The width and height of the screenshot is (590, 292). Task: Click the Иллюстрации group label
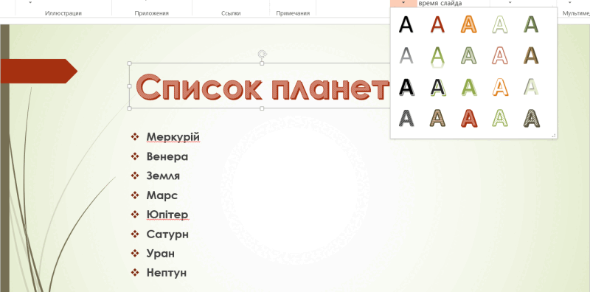(63, 13)
